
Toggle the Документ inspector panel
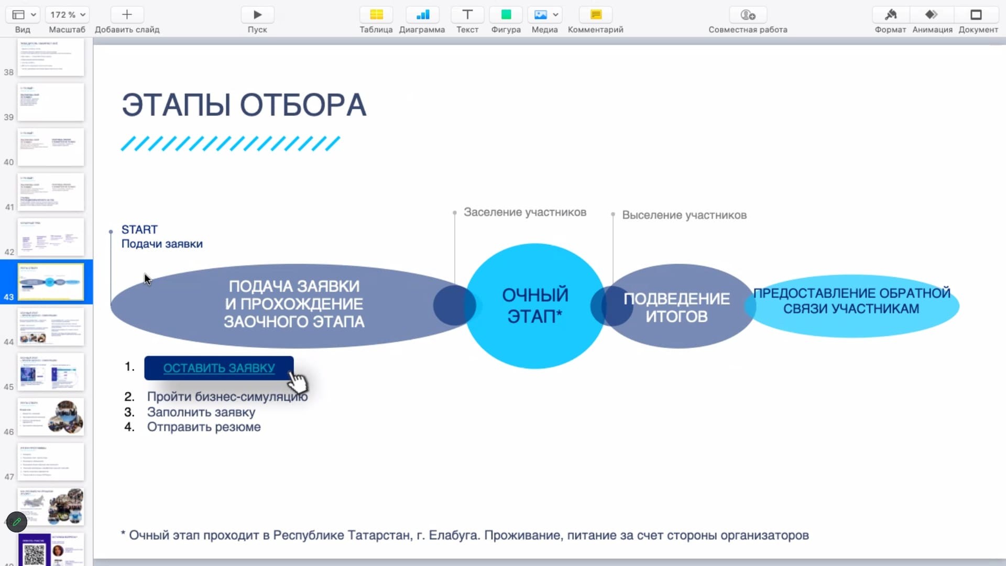pos(976,15)
